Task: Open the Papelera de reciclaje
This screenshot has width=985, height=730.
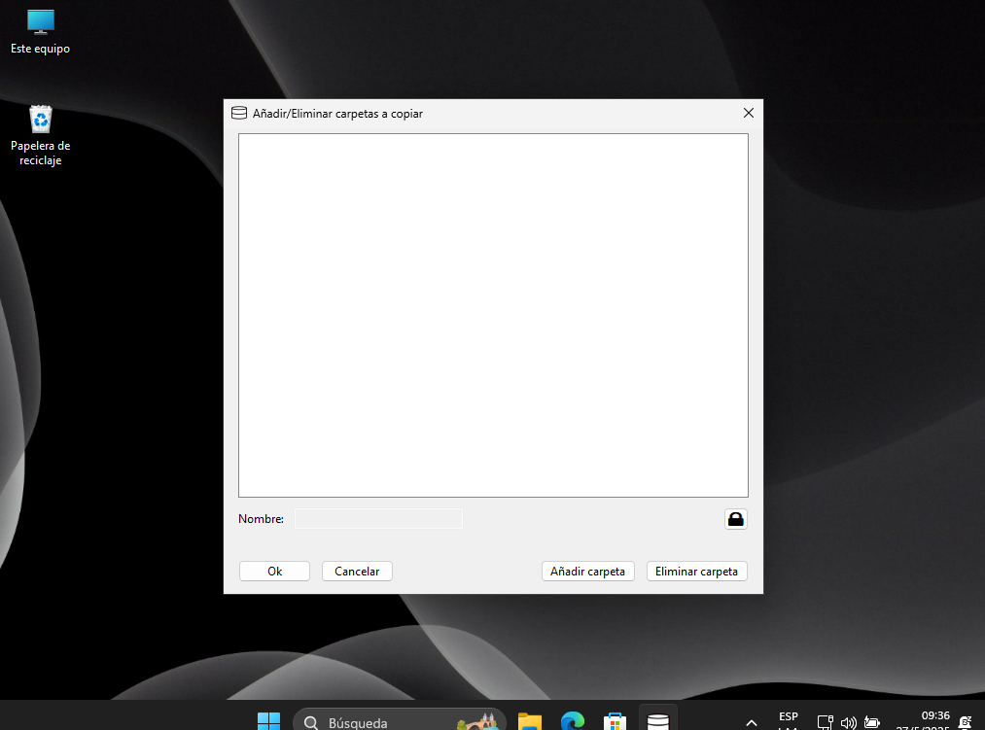Action: (x=40, y=119)
